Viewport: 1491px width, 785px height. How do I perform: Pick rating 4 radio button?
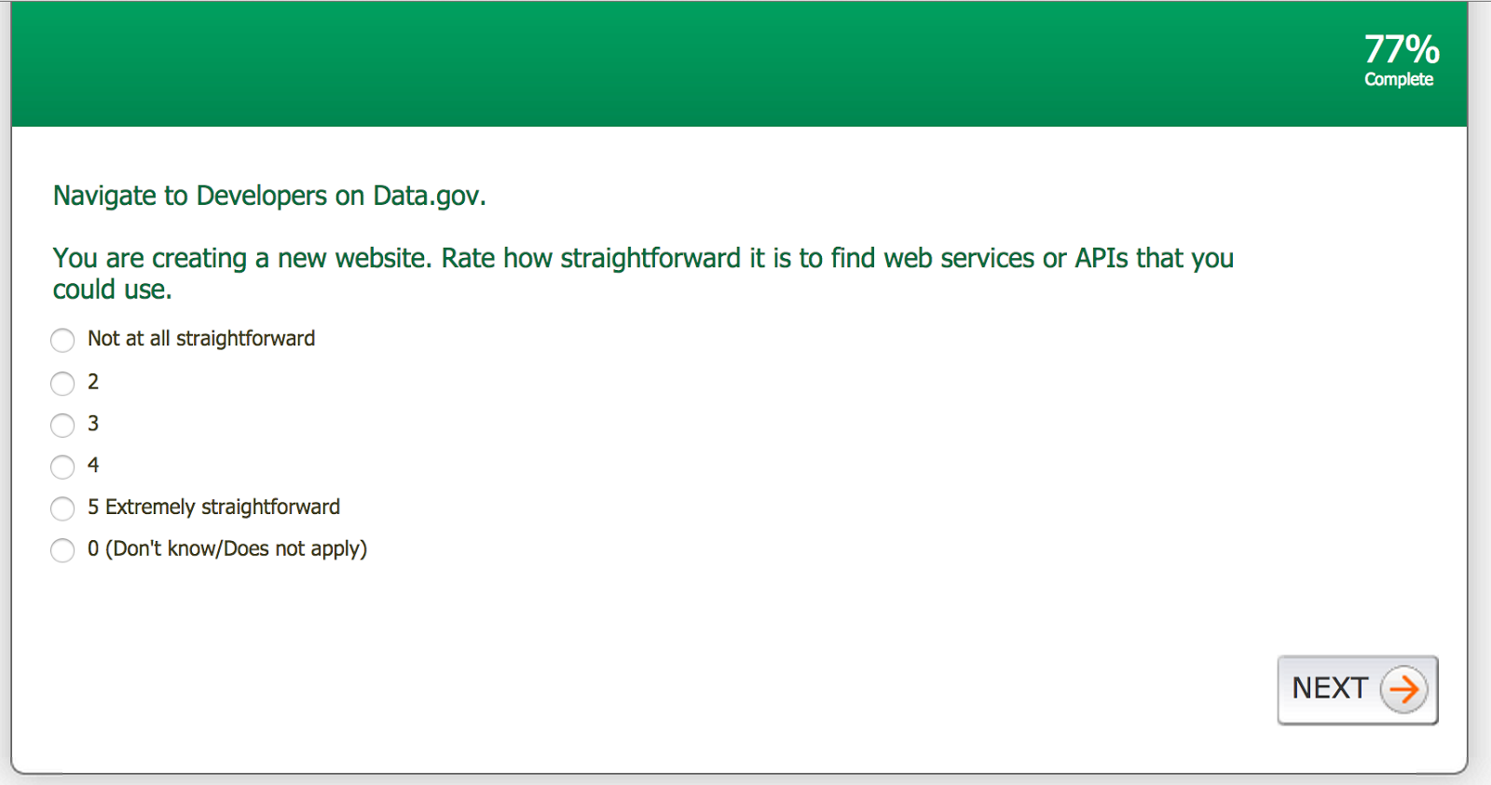(x=62, y=467)
